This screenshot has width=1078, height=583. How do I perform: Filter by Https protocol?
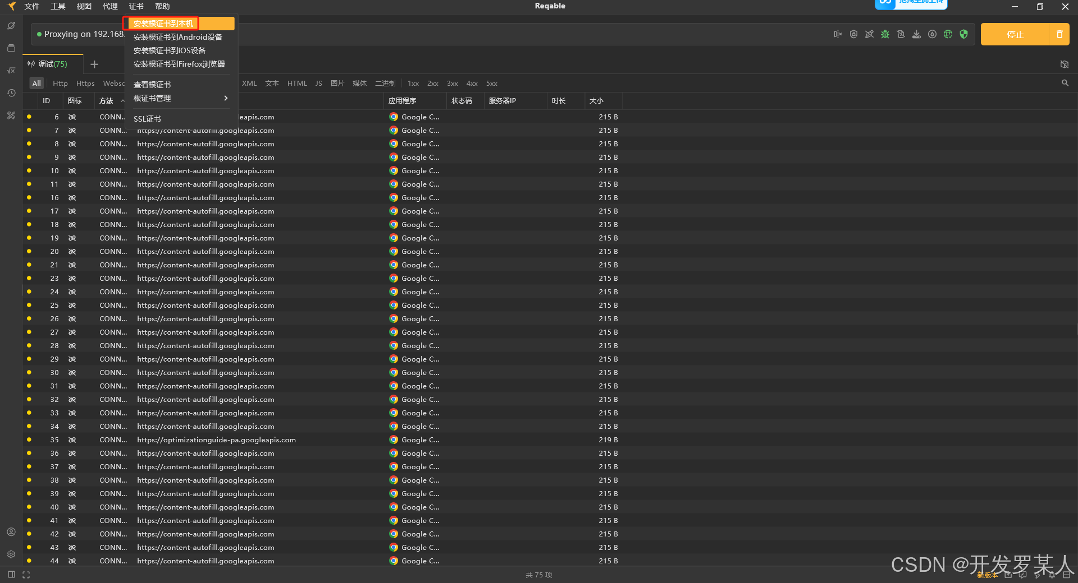85,83
